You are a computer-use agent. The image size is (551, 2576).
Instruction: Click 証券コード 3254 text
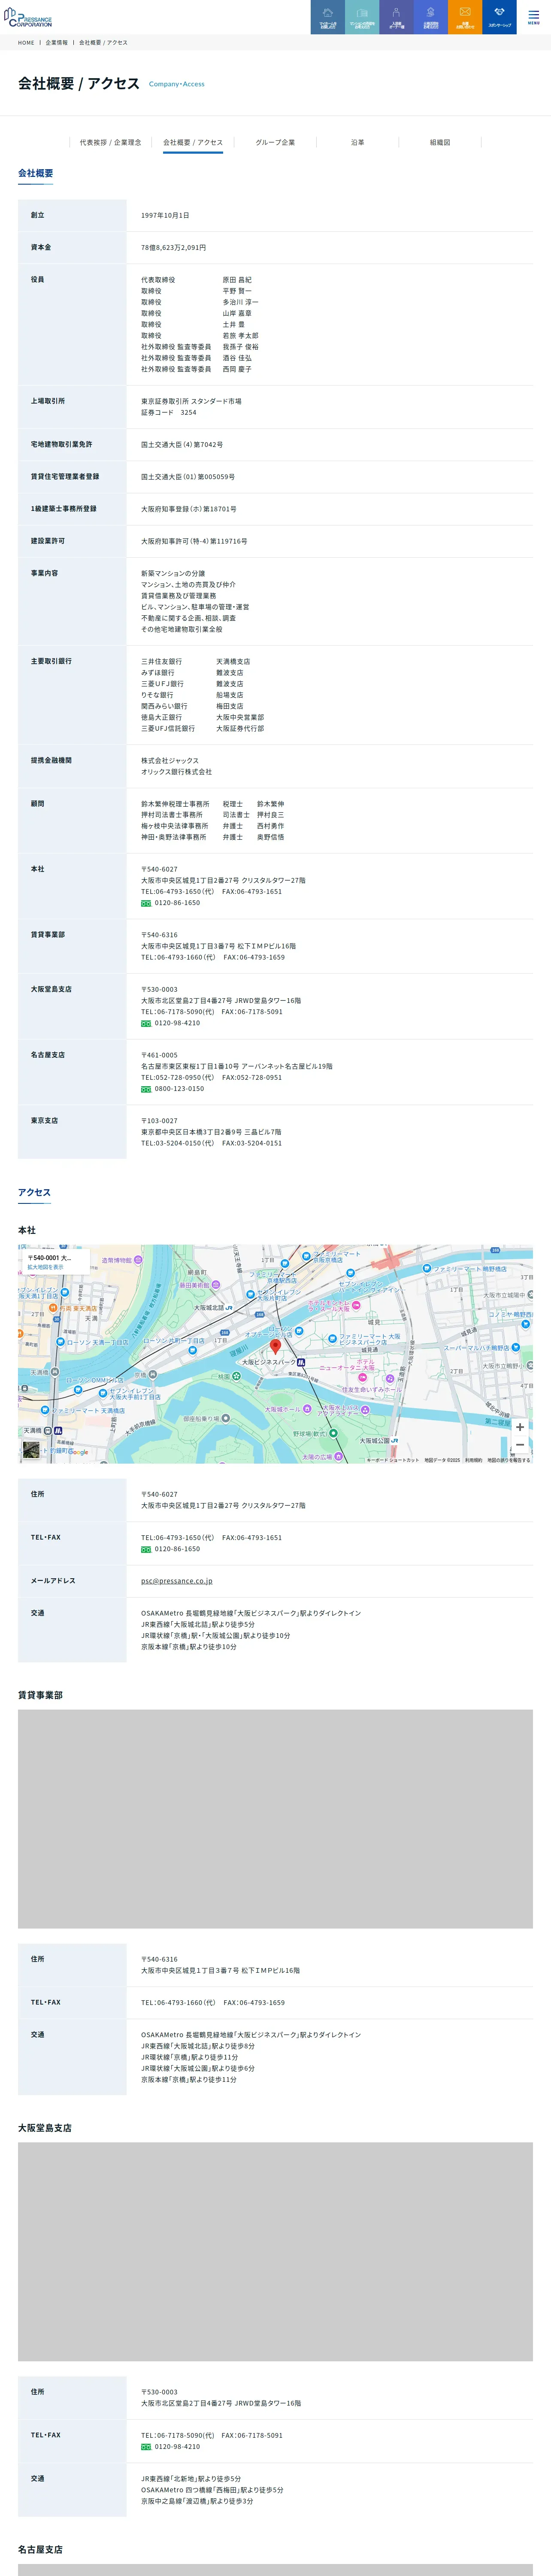pos(169,412)
